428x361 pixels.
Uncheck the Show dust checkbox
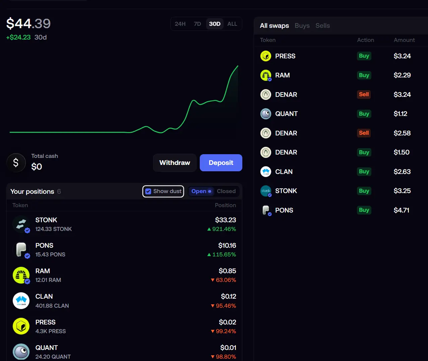(x=148, y=191)
